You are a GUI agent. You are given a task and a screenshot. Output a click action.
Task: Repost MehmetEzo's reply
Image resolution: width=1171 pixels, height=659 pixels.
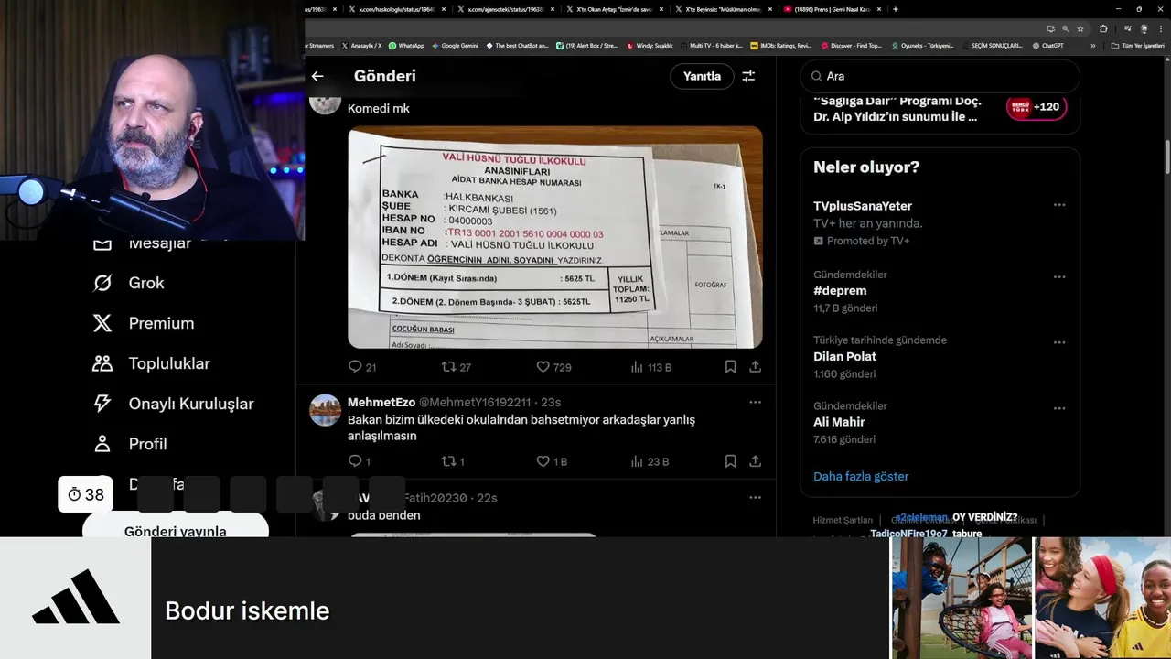pos(453,462)
